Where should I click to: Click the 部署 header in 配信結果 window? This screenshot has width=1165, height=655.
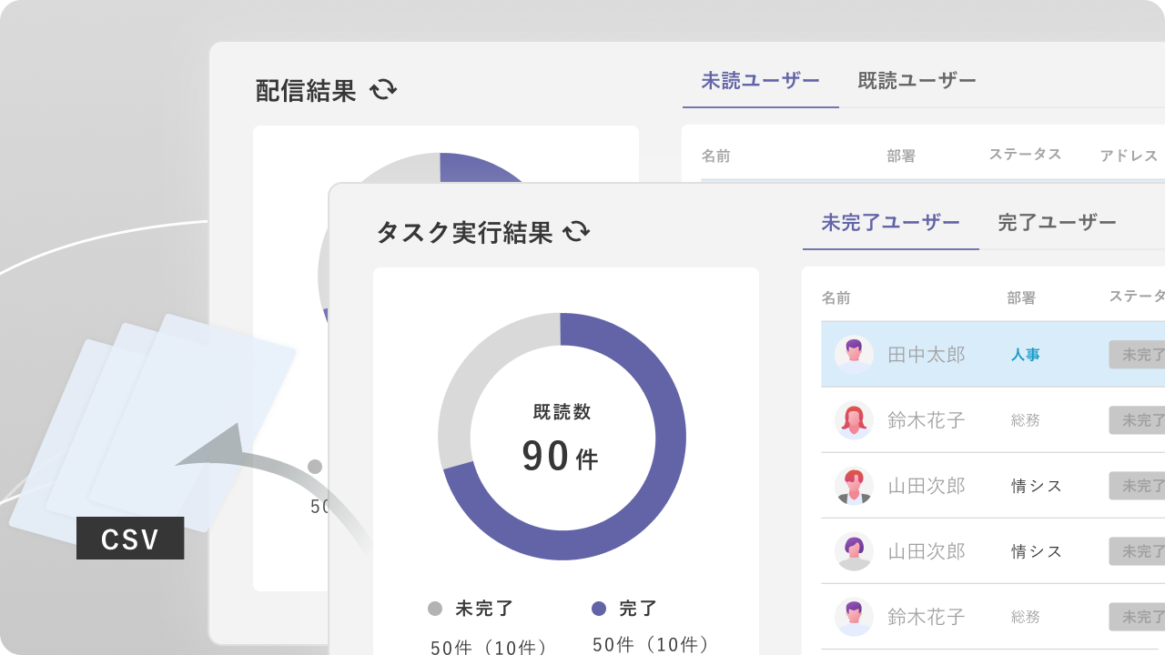[x=901, y=156]
